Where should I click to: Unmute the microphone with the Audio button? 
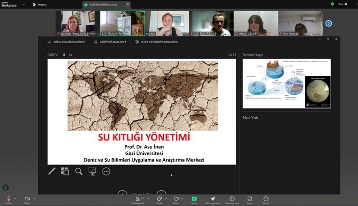[x=9, y=200]
